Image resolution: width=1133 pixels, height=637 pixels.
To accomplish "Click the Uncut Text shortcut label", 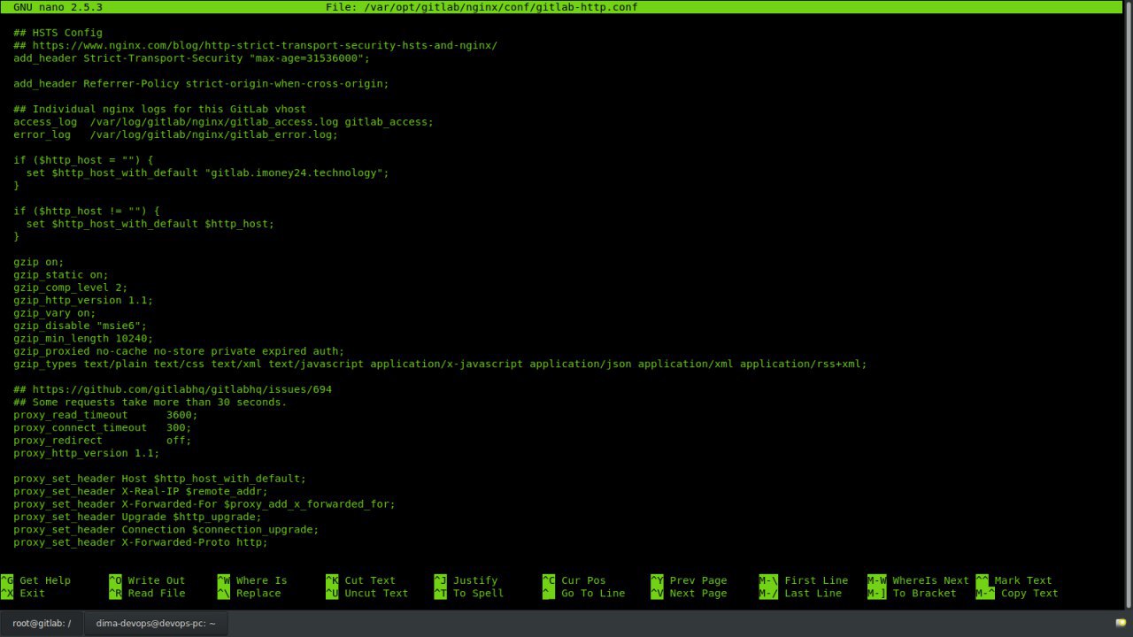I will (x=376, y=593).
